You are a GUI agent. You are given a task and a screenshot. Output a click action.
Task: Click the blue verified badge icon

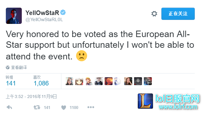tap(63, 13)
